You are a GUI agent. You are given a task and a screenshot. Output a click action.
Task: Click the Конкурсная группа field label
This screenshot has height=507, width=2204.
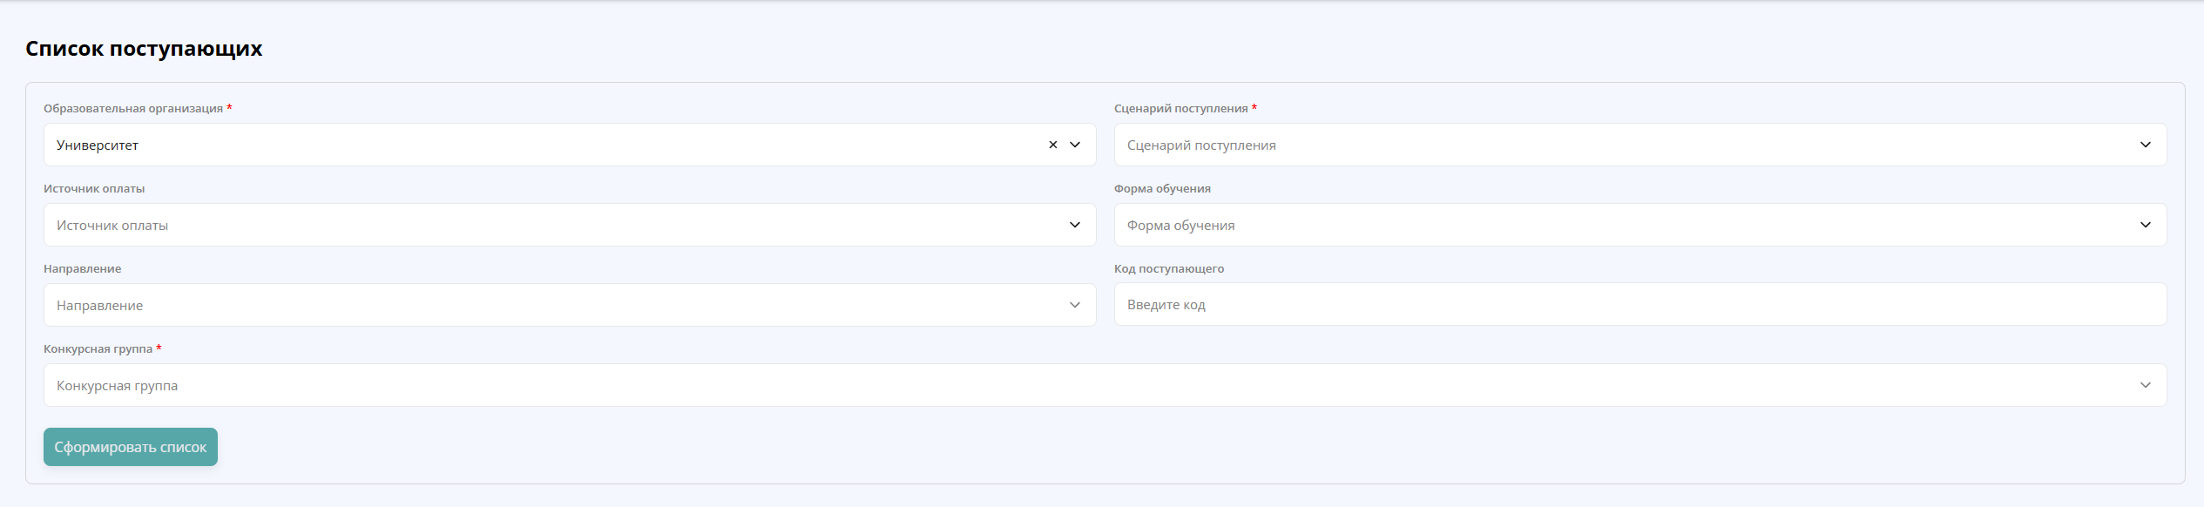[98, 348]
